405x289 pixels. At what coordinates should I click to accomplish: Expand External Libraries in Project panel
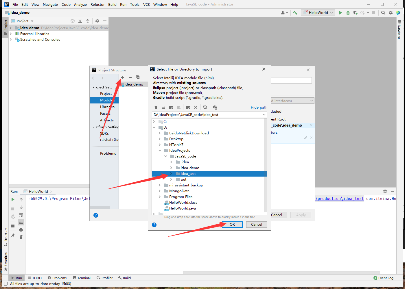click(11, 34)
